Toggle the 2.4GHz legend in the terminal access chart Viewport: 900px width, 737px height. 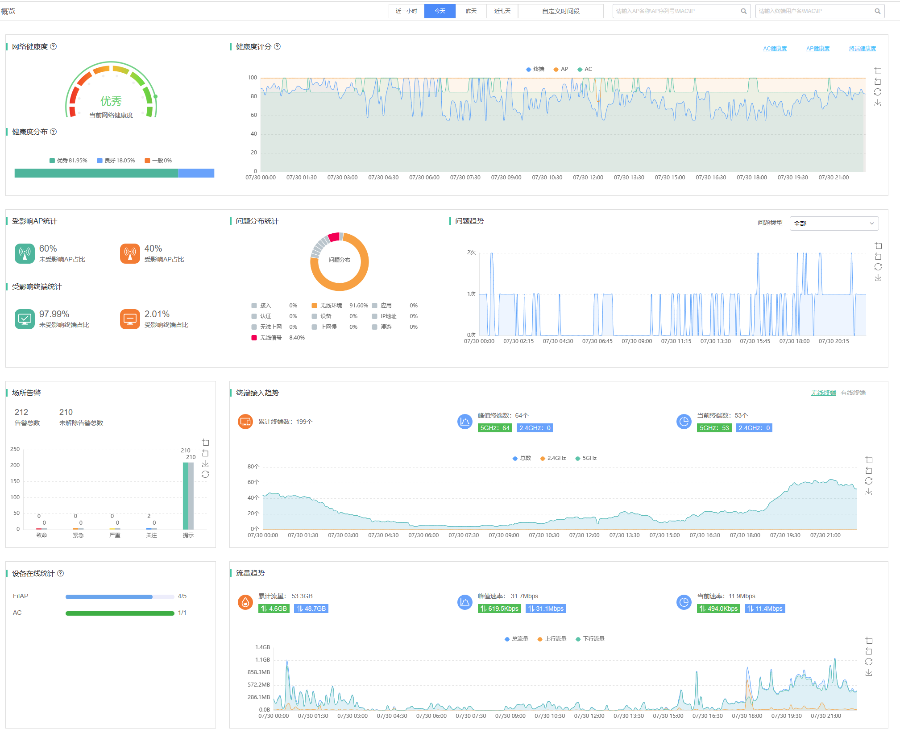[x=553, y=458]
